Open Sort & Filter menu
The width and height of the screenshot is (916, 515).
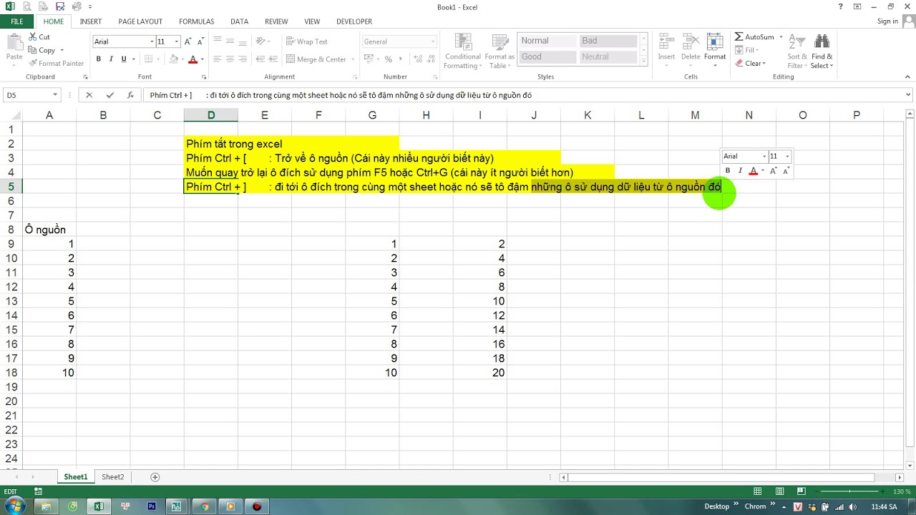(797, 51)
